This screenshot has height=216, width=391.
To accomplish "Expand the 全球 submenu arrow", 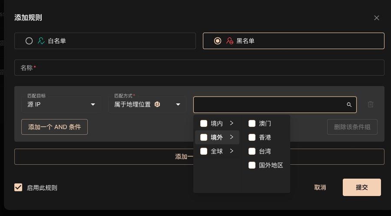I will [232, 151].
